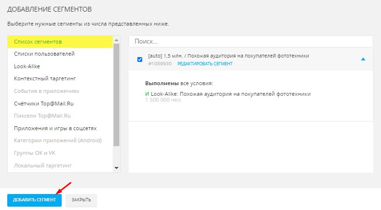
Task: Click category list scrollbar down arrow
Action: click(x=116, y=168)
